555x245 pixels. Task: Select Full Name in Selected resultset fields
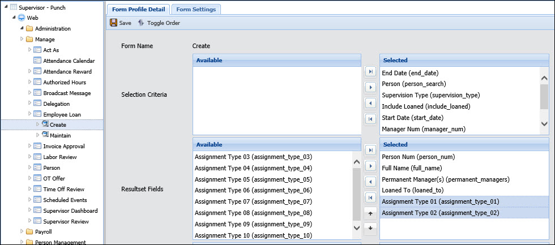[407, 168]
